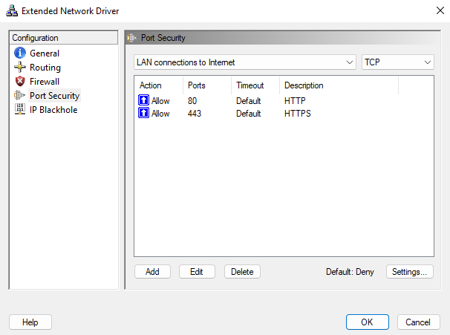Click the General info icon in sidebar

point(20,53)
